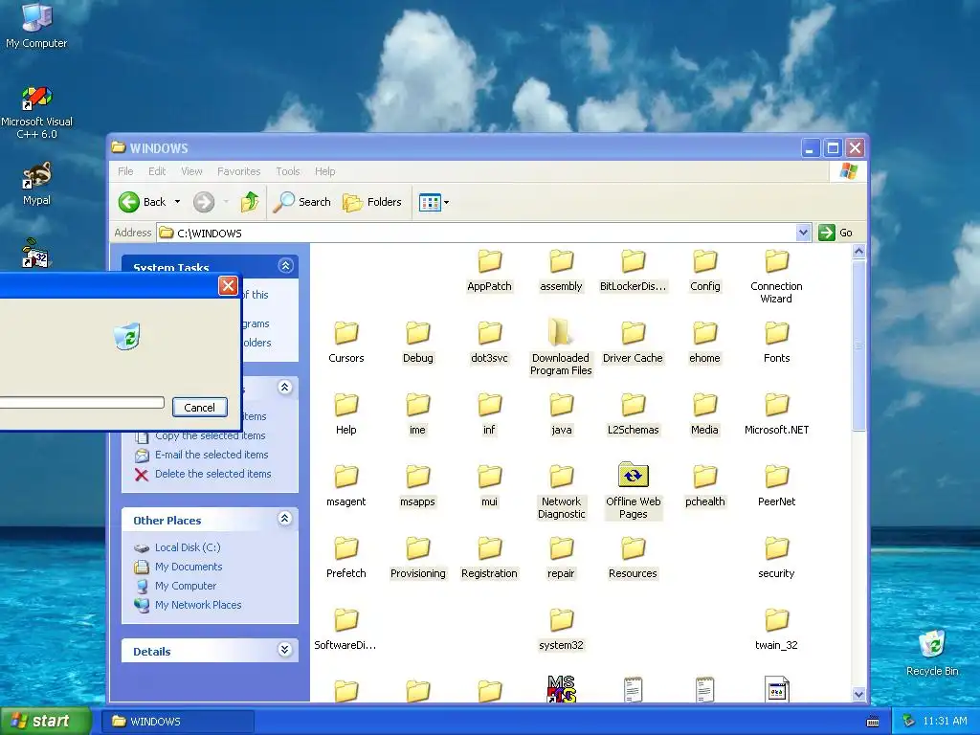This screenshot has height=735, width=980.
Task: Close the progress dialog with X
Action: (228, 285)
